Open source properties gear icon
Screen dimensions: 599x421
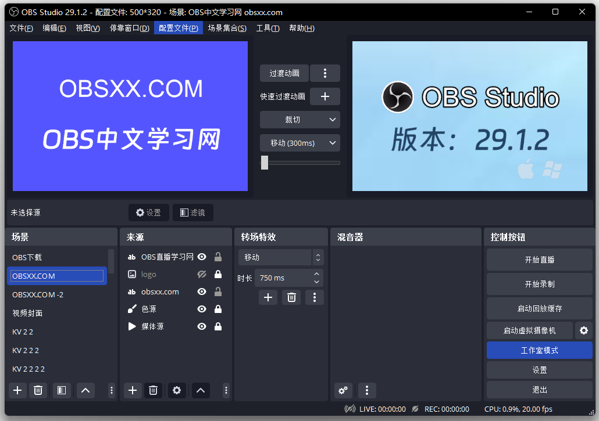pos(176,390)
